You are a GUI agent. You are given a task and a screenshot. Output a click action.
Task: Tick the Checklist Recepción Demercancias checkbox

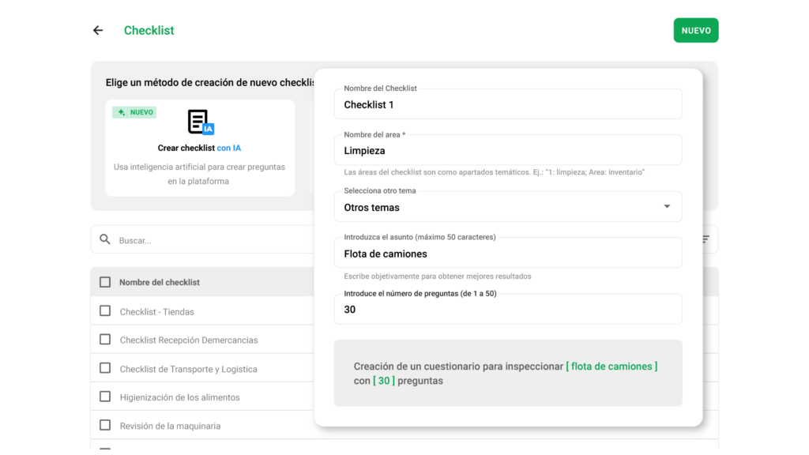(x=105, y=340)
